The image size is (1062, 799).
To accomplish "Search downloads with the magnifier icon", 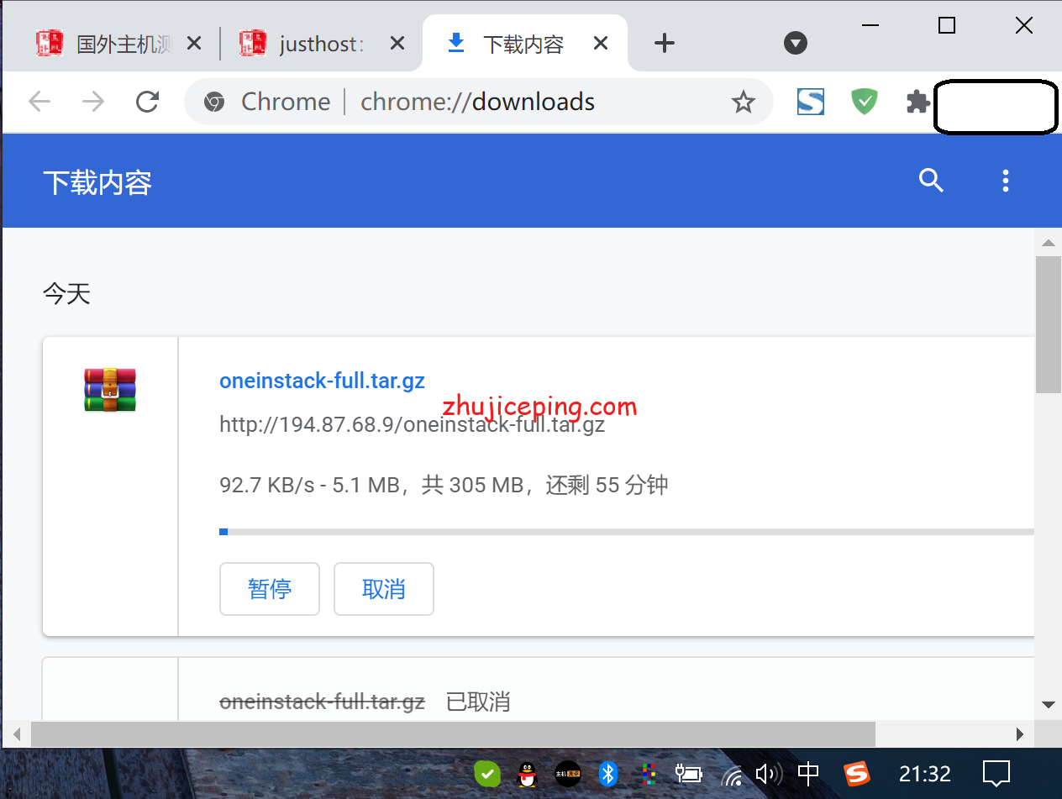I will point(931,180).
